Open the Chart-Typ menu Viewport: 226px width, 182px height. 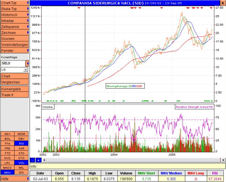(15, 3)
